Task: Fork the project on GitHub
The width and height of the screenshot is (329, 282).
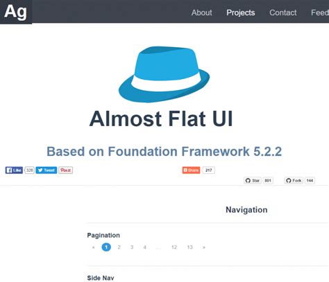Action: click(x=294, y=180)
